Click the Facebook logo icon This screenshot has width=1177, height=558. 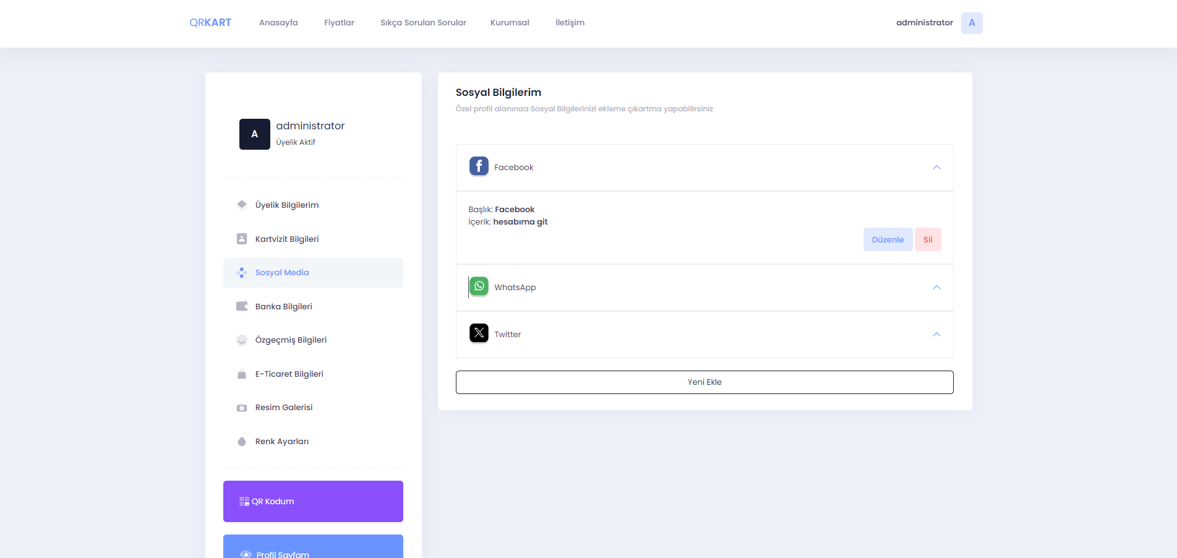coord(479,166)
